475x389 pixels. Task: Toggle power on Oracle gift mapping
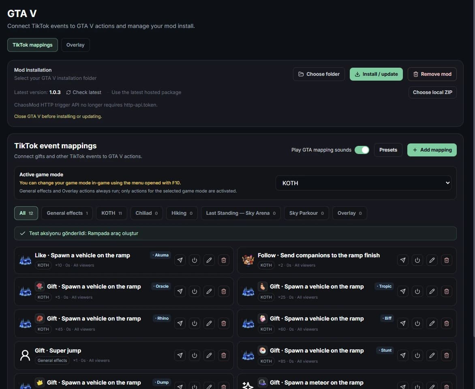[195, 291]
